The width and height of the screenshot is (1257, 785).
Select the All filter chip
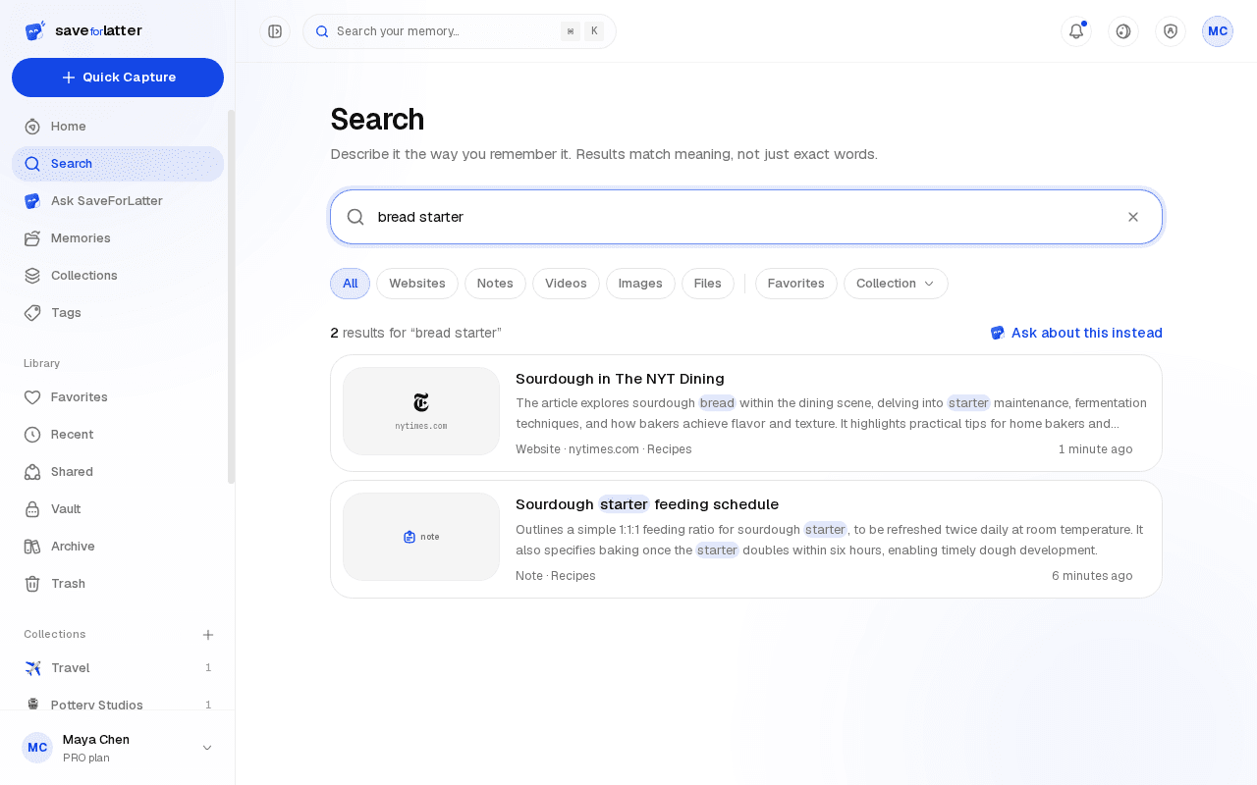[350, 284]
